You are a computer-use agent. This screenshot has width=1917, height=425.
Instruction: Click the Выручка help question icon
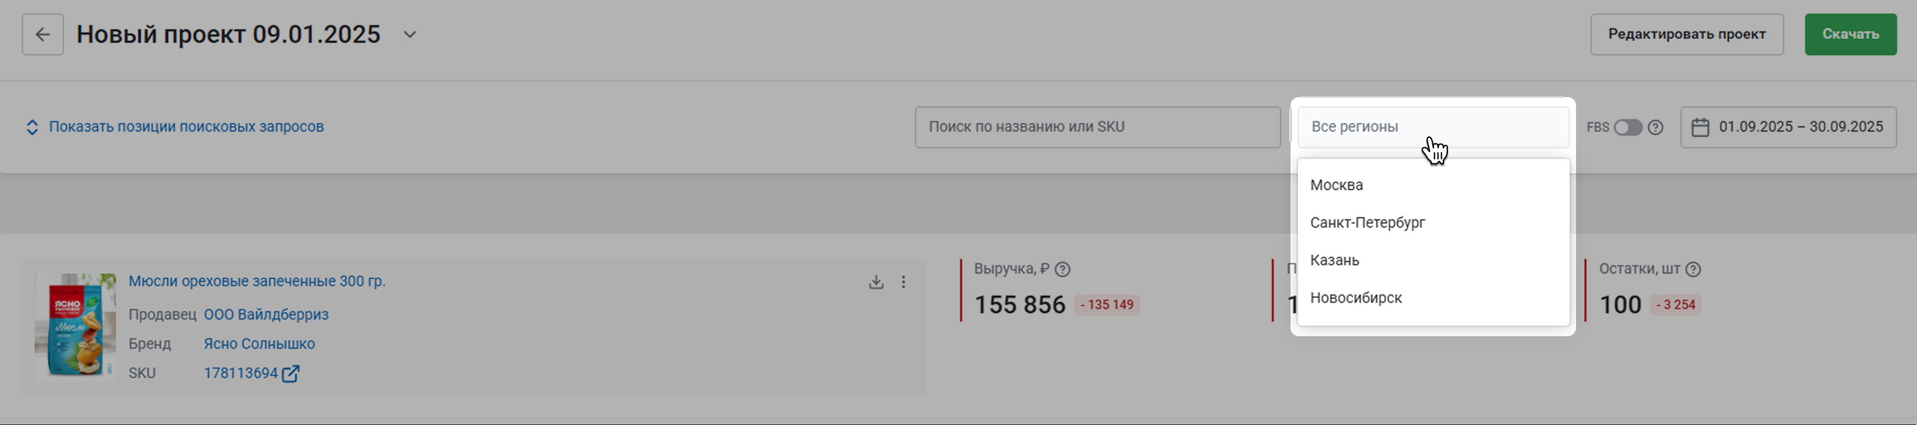(x=1063, y=270)
